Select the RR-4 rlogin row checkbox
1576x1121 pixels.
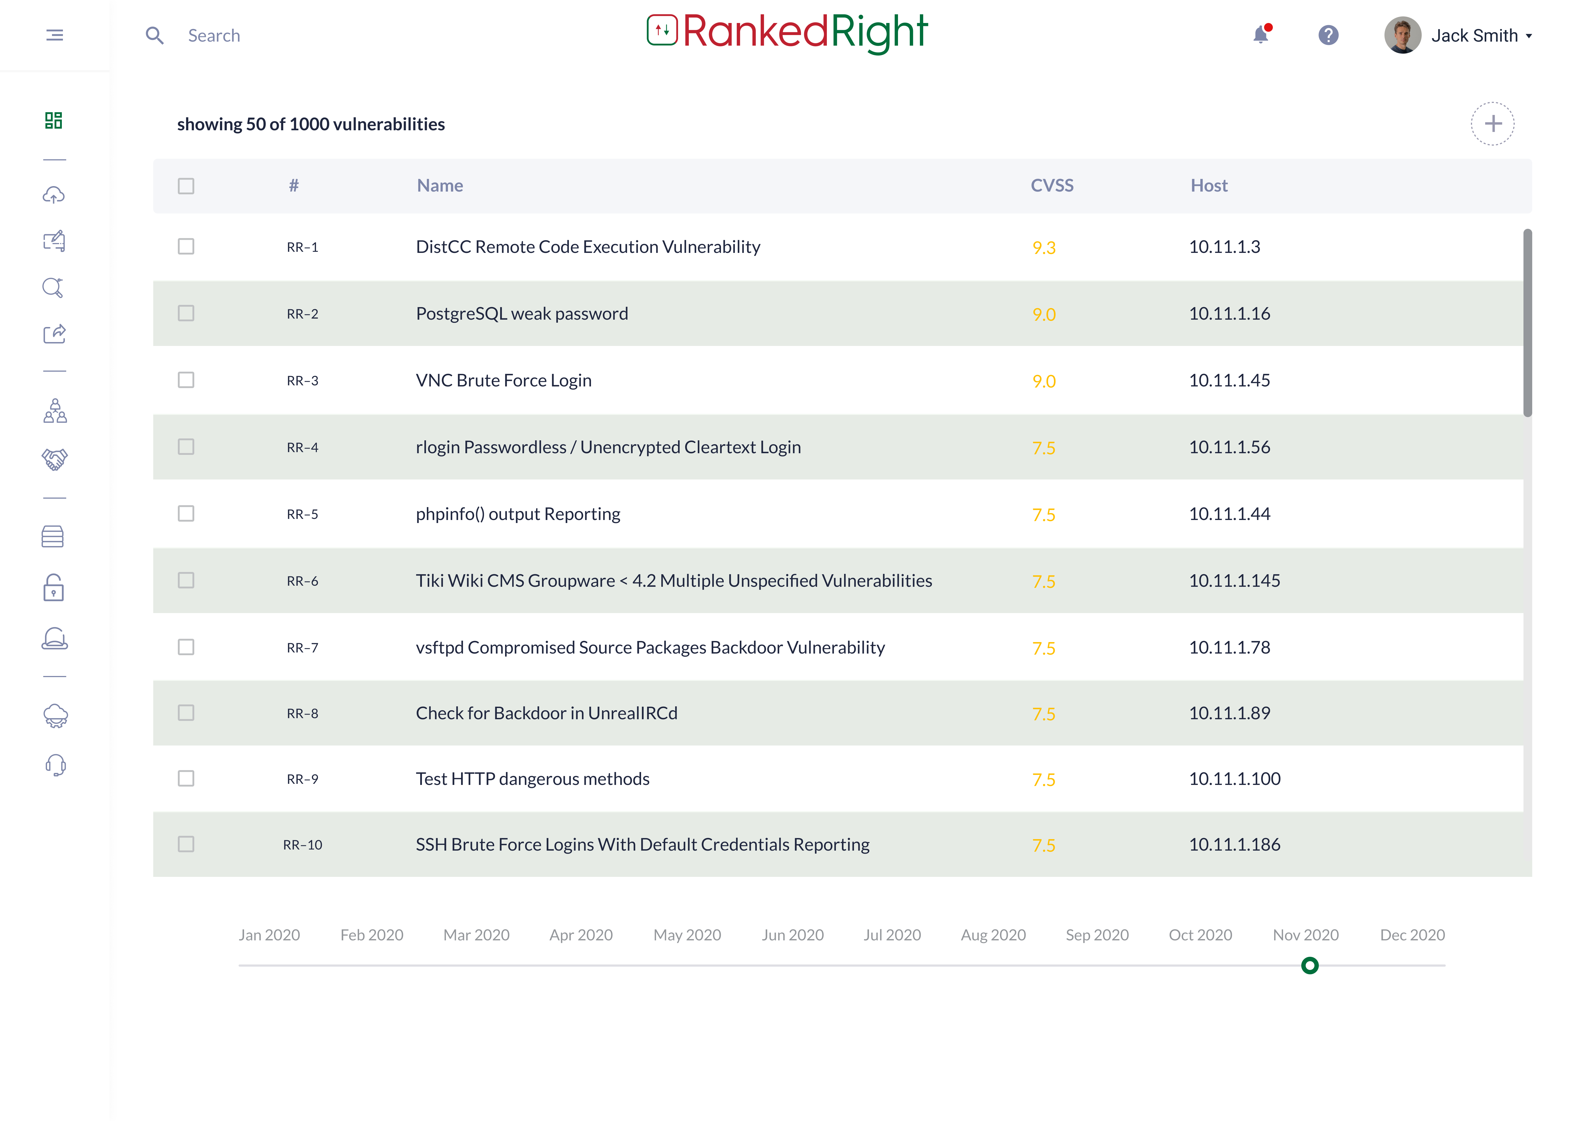(x=186, y=447)
